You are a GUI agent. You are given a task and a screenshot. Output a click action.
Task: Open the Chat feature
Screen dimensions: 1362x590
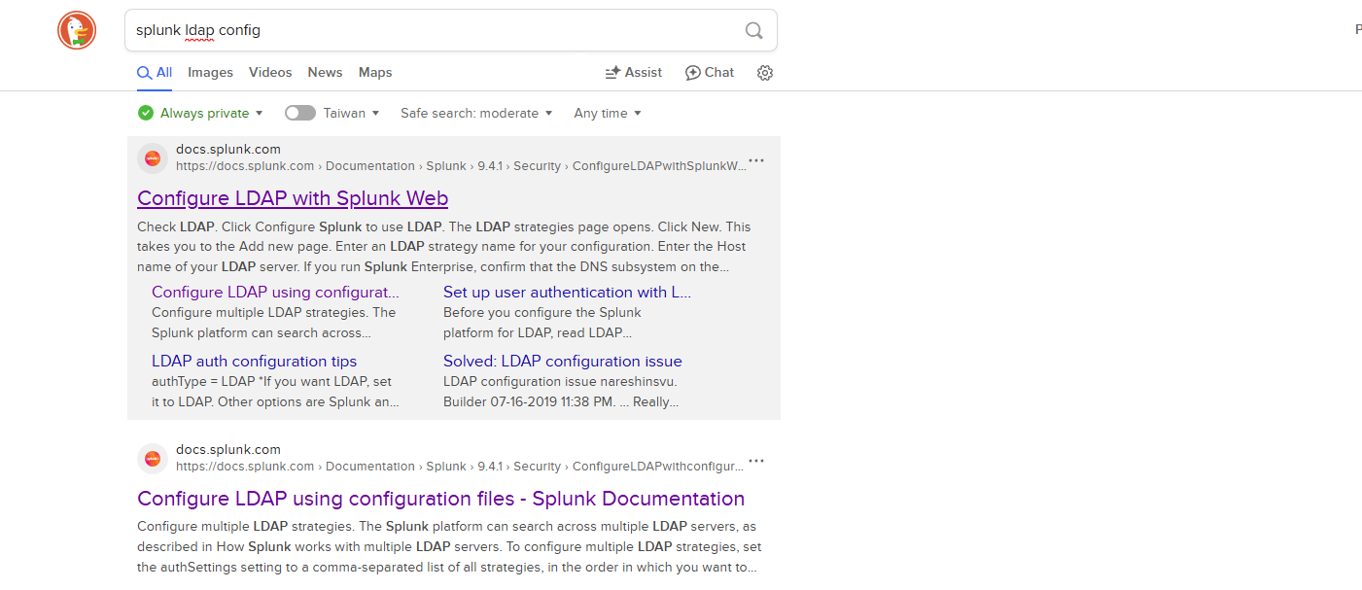pos(710,73)
